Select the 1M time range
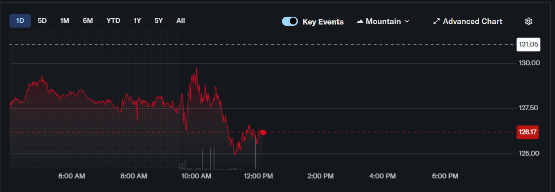The image size is (555, 192). click(64, 20)
